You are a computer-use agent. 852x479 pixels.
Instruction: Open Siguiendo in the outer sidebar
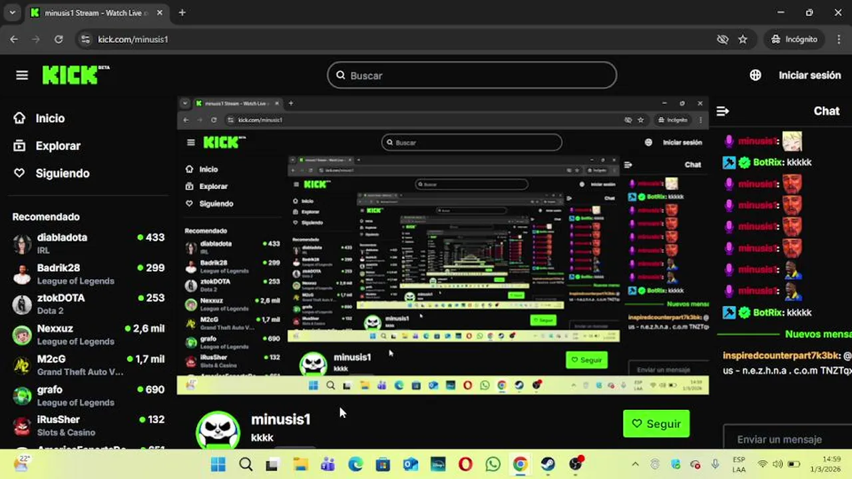(51, 173)
